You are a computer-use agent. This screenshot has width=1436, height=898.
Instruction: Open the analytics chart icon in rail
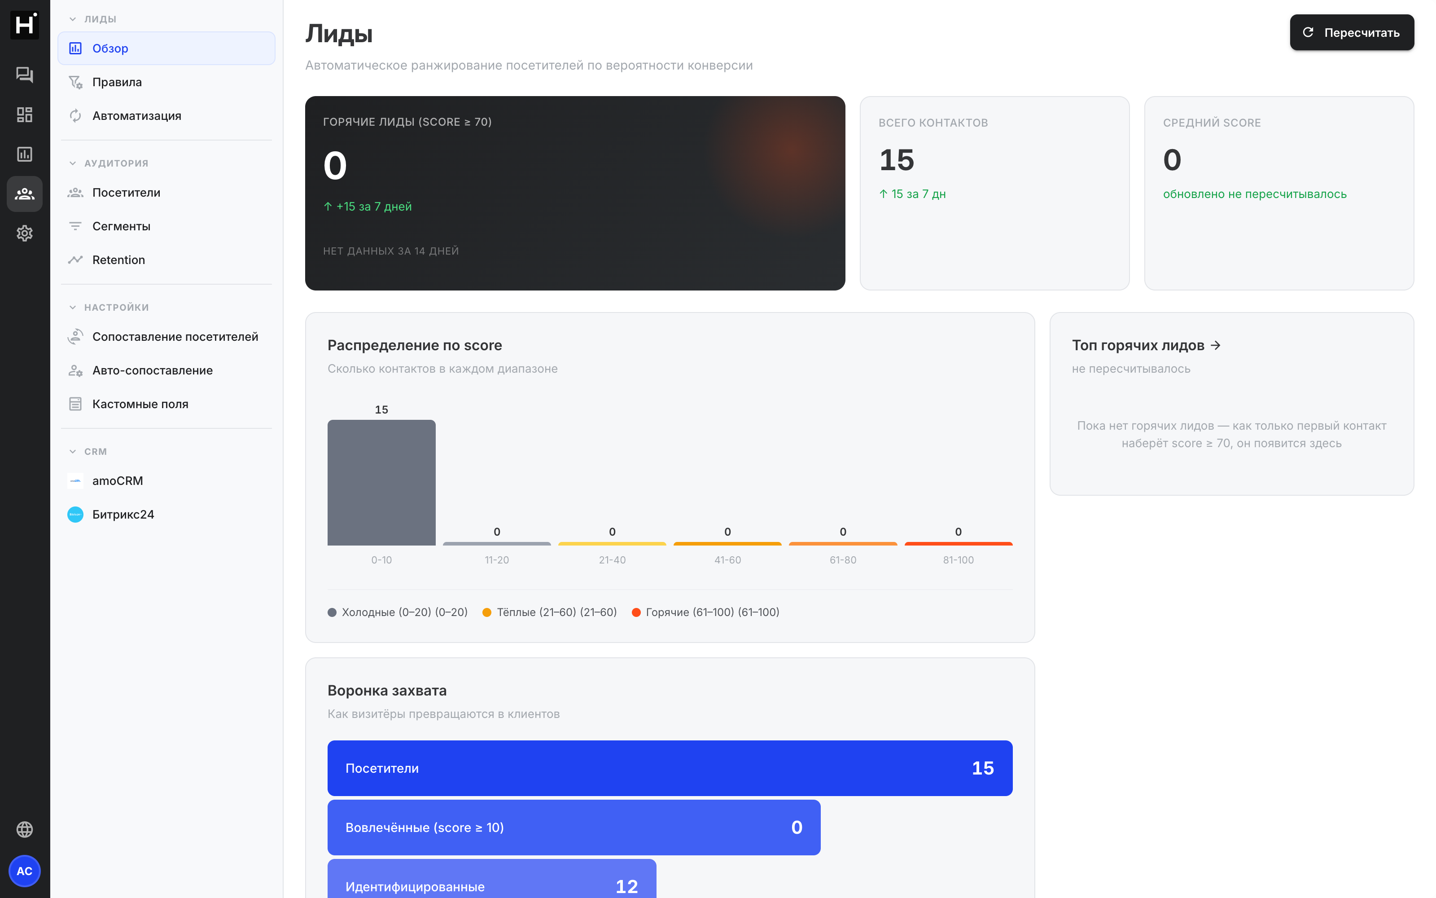[24, 154]
